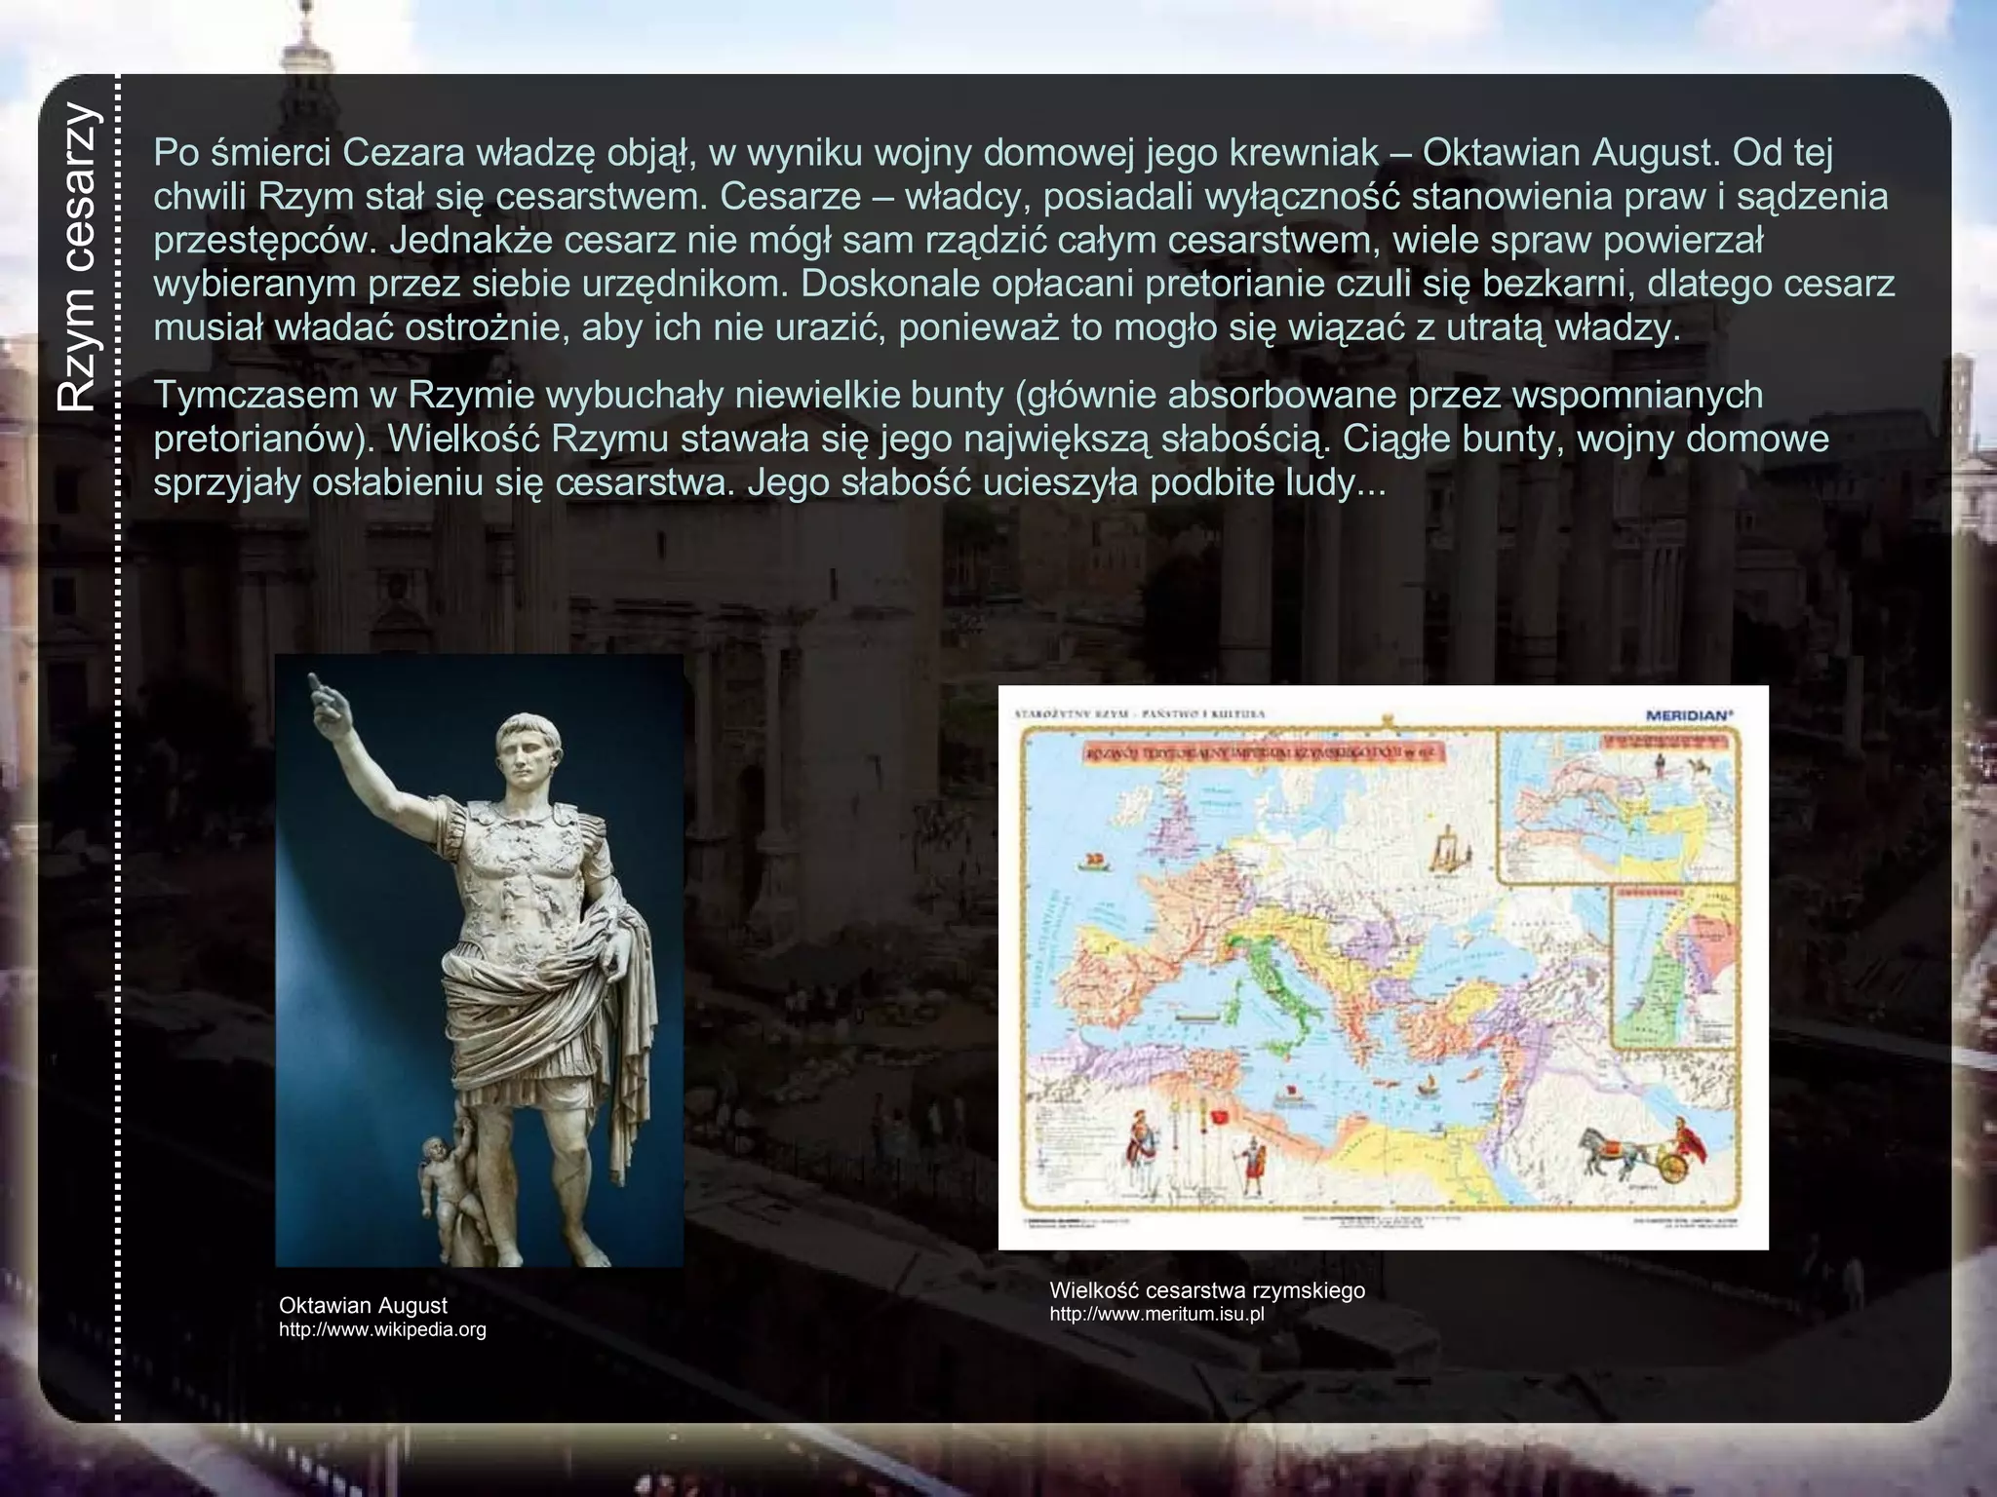Open the http://www.meritum.isu.pl link
The height and width of the screenshot is (1497, 1997).
[1156, 1314]
